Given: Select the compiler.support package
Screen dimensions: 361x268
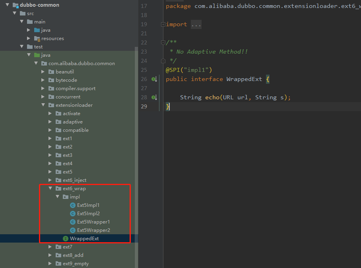Looking at the screenshot, I should (76, 89).
